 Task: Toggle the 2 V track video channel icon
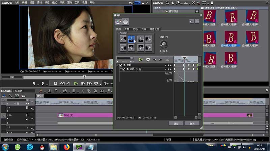point(27,108)
